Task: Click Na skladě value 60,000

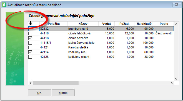Action: (149, 52)
